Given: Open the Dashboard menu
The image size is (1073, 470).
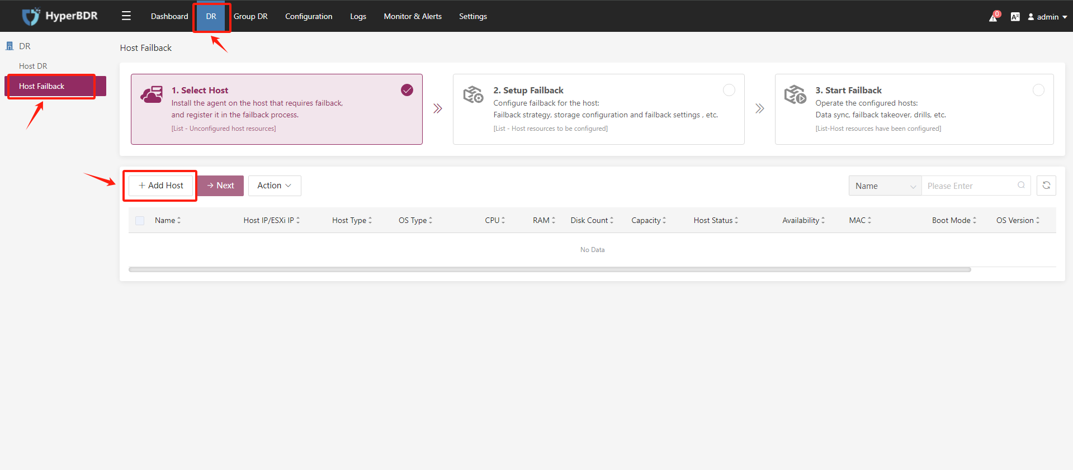Looking at the screenshot, I should [x=169, y=16].
